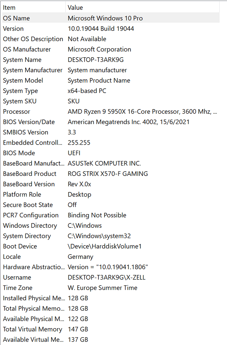Click the Item column header

pyautogui.click(x=34, y=7)
